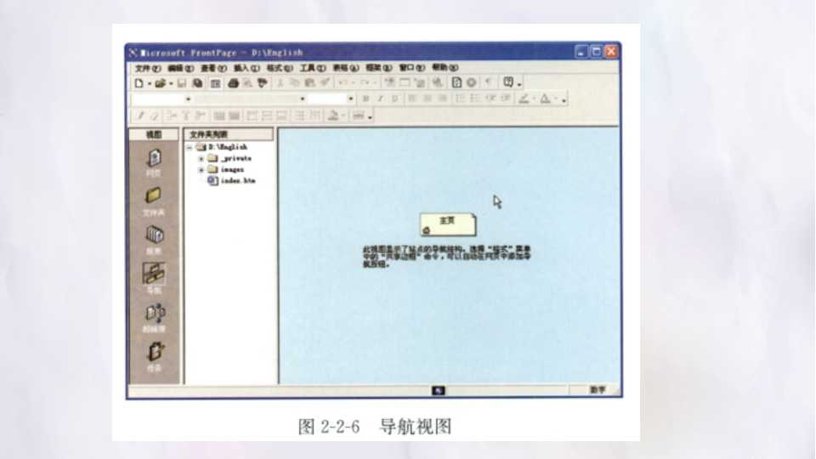The width and height of the screenshot is (816, 459).
Task: Select the 主页 home page node
Action: [448, 224]
